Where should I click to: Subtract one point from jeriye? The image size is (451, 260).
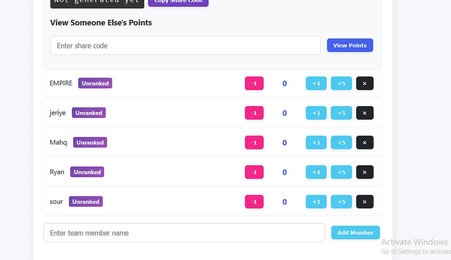254,113
